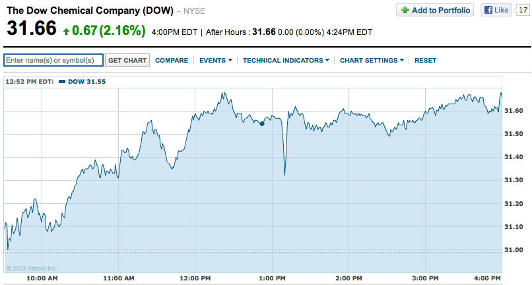Click the chart data point marker near 12:52 PM

coord(262,124)
